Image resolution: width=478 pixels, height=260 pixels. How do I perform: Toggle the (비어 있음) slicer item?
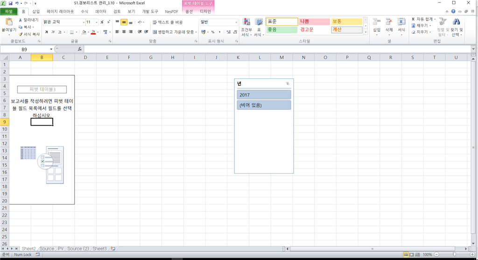click(x=264, y=105)
